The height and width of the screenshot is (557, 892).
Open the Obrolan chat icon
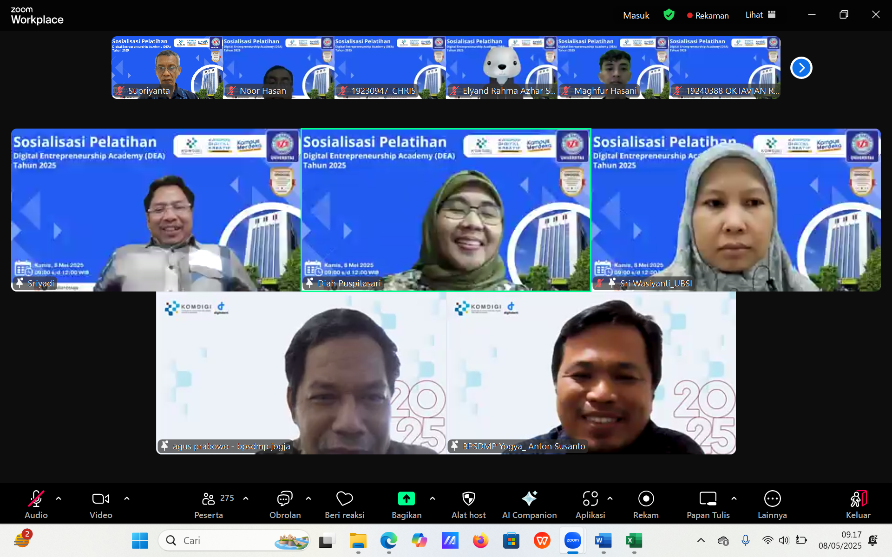[285, 499]
